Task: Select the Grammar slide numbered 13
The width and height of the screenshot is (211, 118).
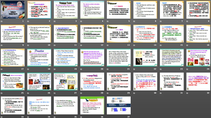Action: click(119, 34)
